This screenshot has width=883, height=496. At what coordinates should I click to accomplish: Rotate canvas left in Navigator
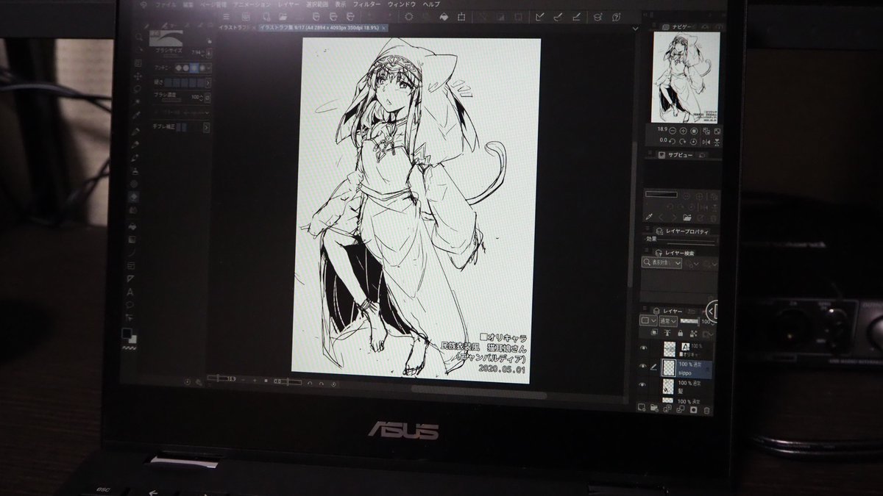673,142
